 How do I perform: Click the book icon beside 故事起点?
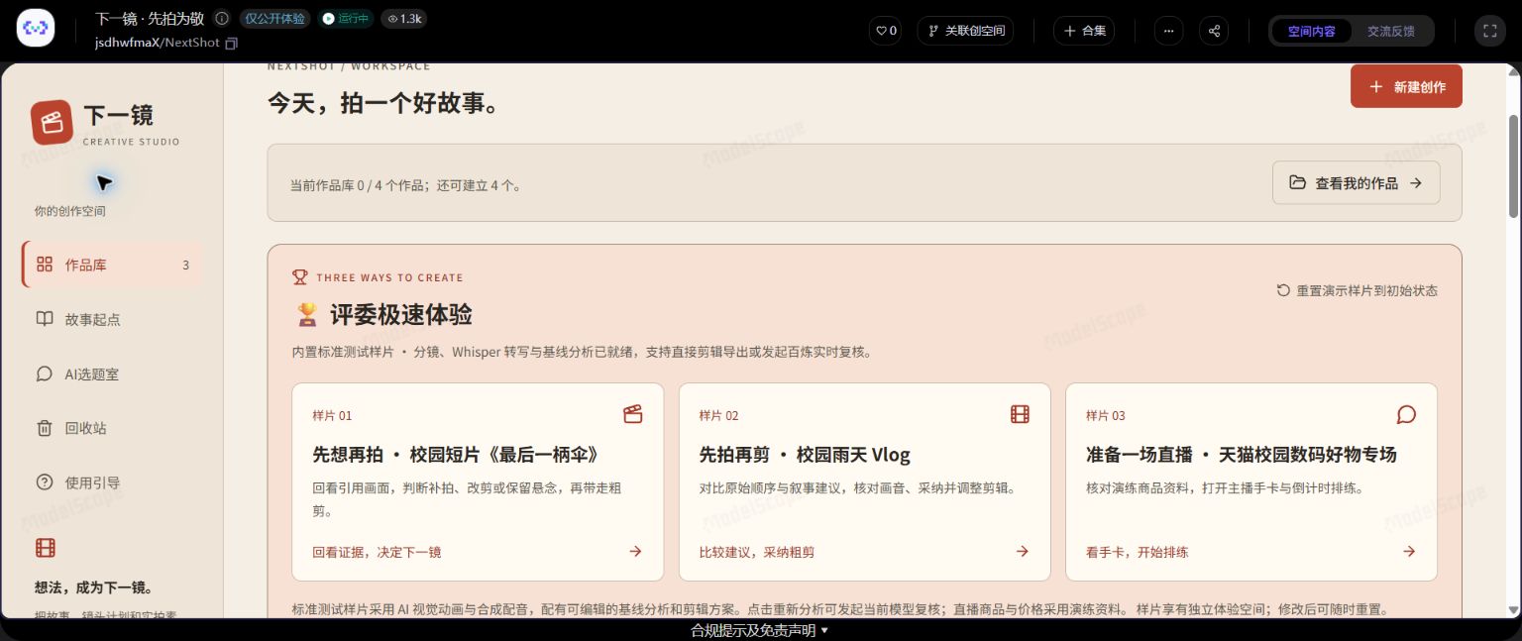coord(44,319)
